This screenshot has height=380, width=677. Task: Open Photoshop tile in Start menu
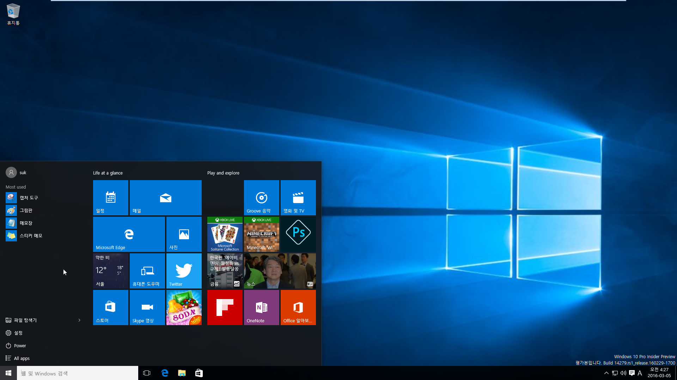point(298,234)
